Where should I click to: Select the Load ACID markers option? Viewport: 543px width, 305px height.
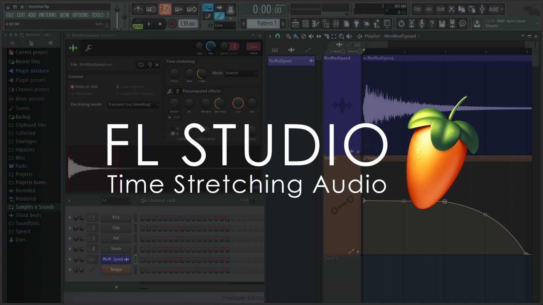[x=135, y=94]
